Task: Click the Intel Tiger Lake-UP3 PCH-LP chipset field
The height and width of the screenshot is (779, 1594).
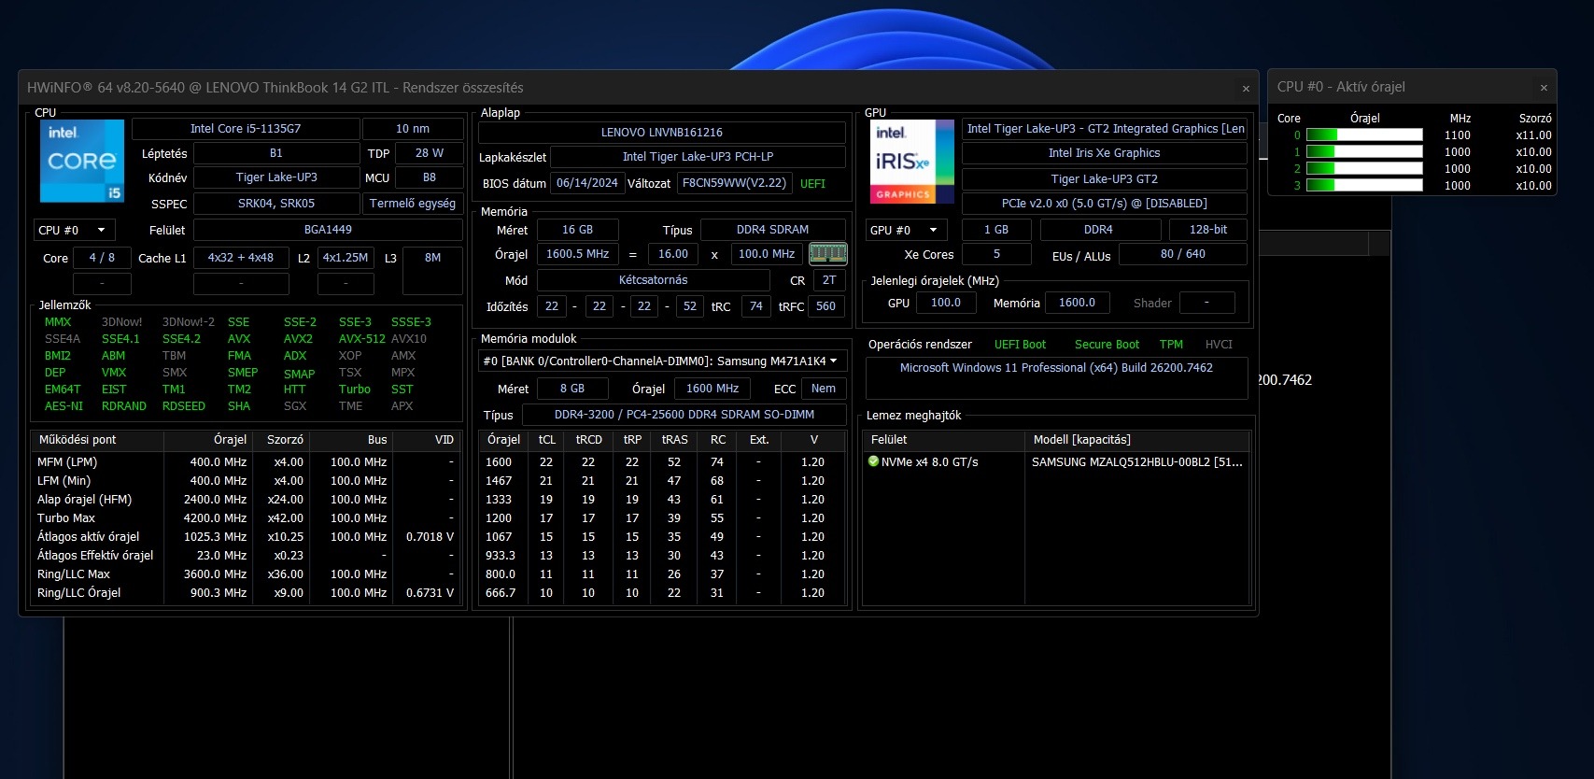Action: click(x=698, y=157)
